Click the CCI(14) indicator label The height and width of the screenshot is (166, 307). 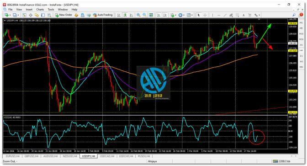(x=12, y=117)
